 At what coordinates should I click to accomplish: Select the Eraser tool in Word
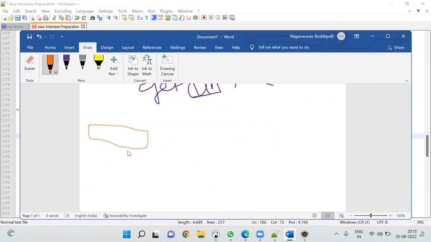tap(30, 63)
